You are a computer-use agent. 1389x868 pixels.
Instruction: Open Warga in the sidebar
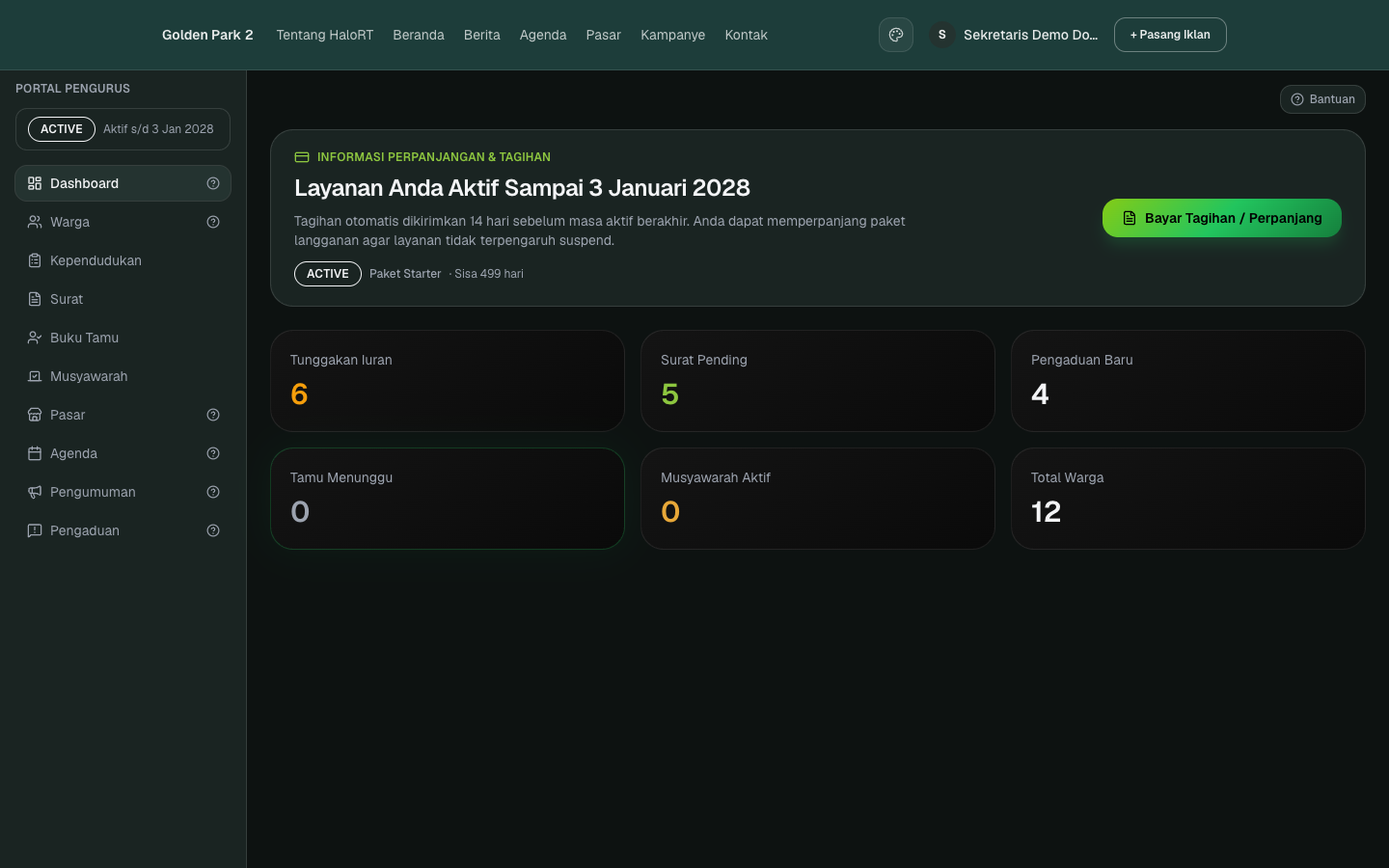(123, 222)
